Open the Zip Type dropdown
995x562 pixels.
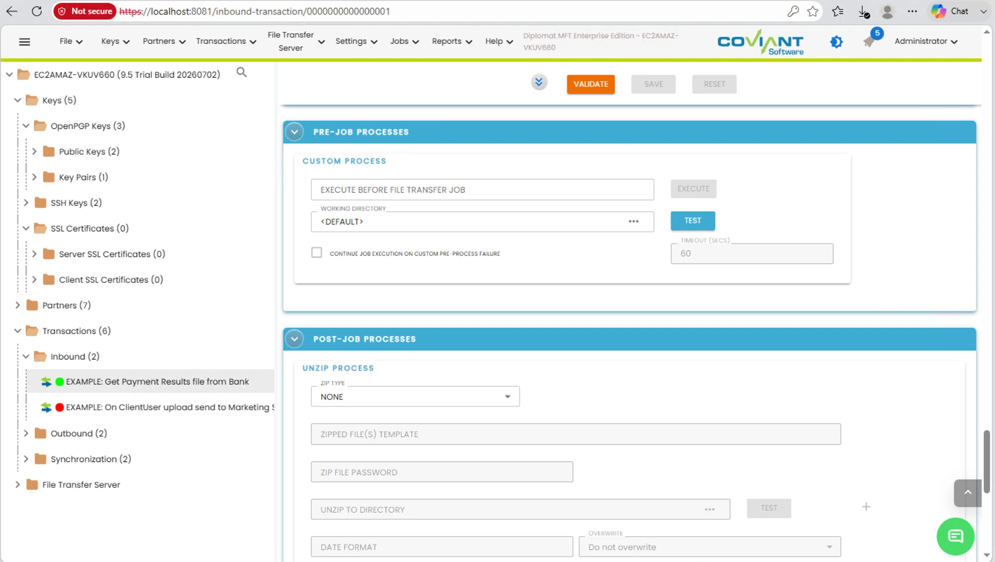[x=415, y=397]
